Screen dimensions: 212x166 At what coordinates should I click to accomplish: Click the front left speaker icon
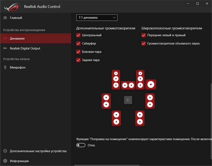point(116,79)
